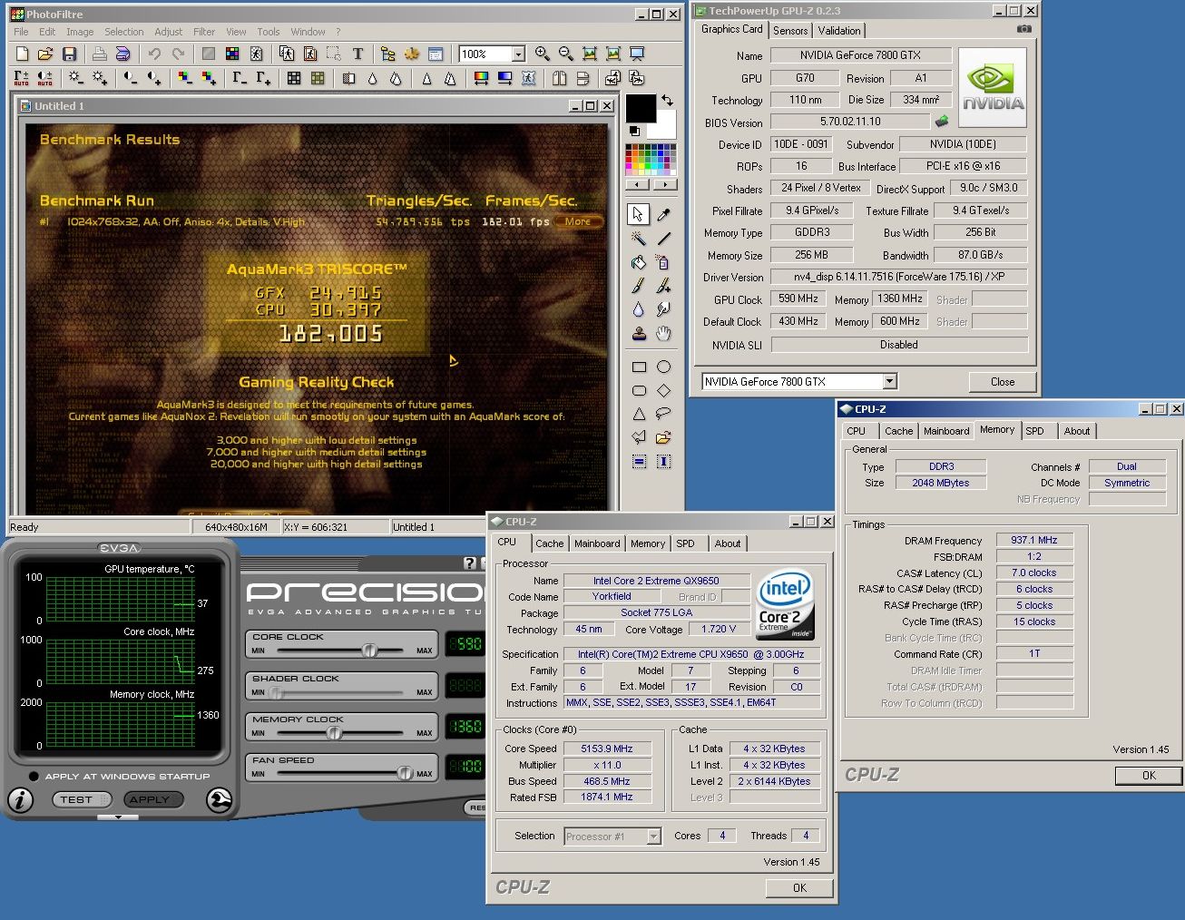The image size is (1185, 920).
Task: Select the Hand scrolling tool
Action: click(663, 333)
